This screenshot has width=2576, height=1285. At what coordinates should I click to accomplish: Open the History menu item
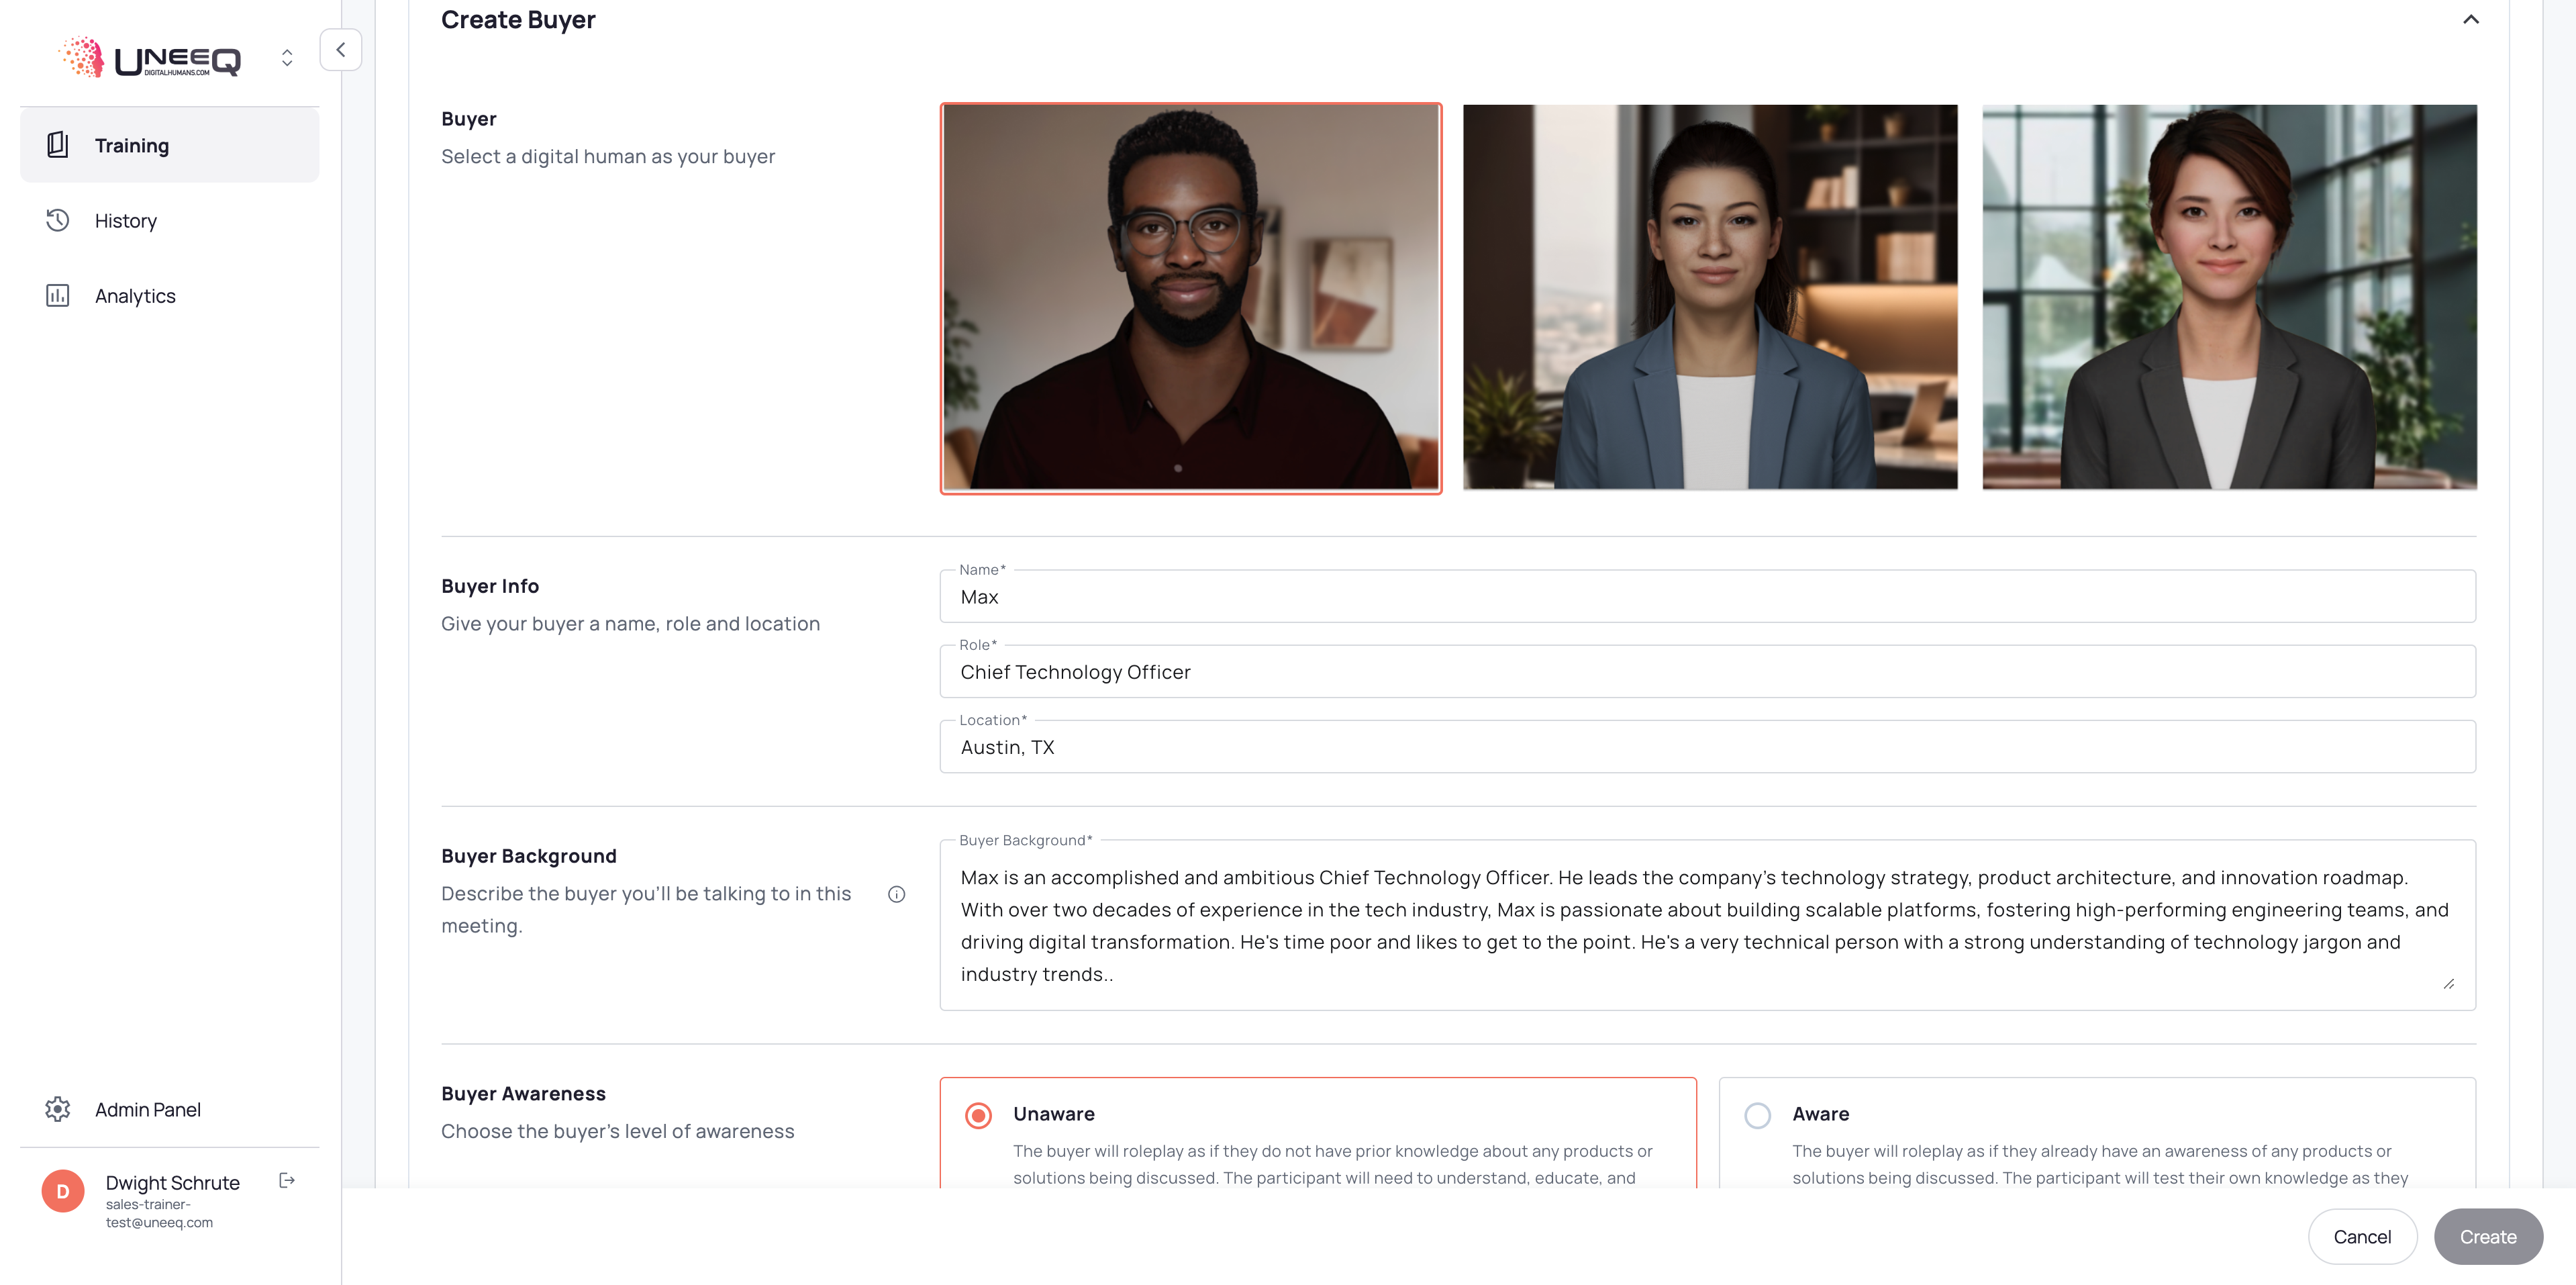pyautogui.click(x=126, y=220)
